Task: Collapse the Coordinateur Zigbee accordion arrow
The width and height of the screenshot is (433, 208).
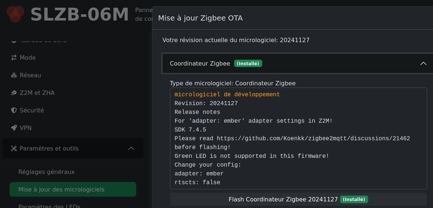Action: 423,63
